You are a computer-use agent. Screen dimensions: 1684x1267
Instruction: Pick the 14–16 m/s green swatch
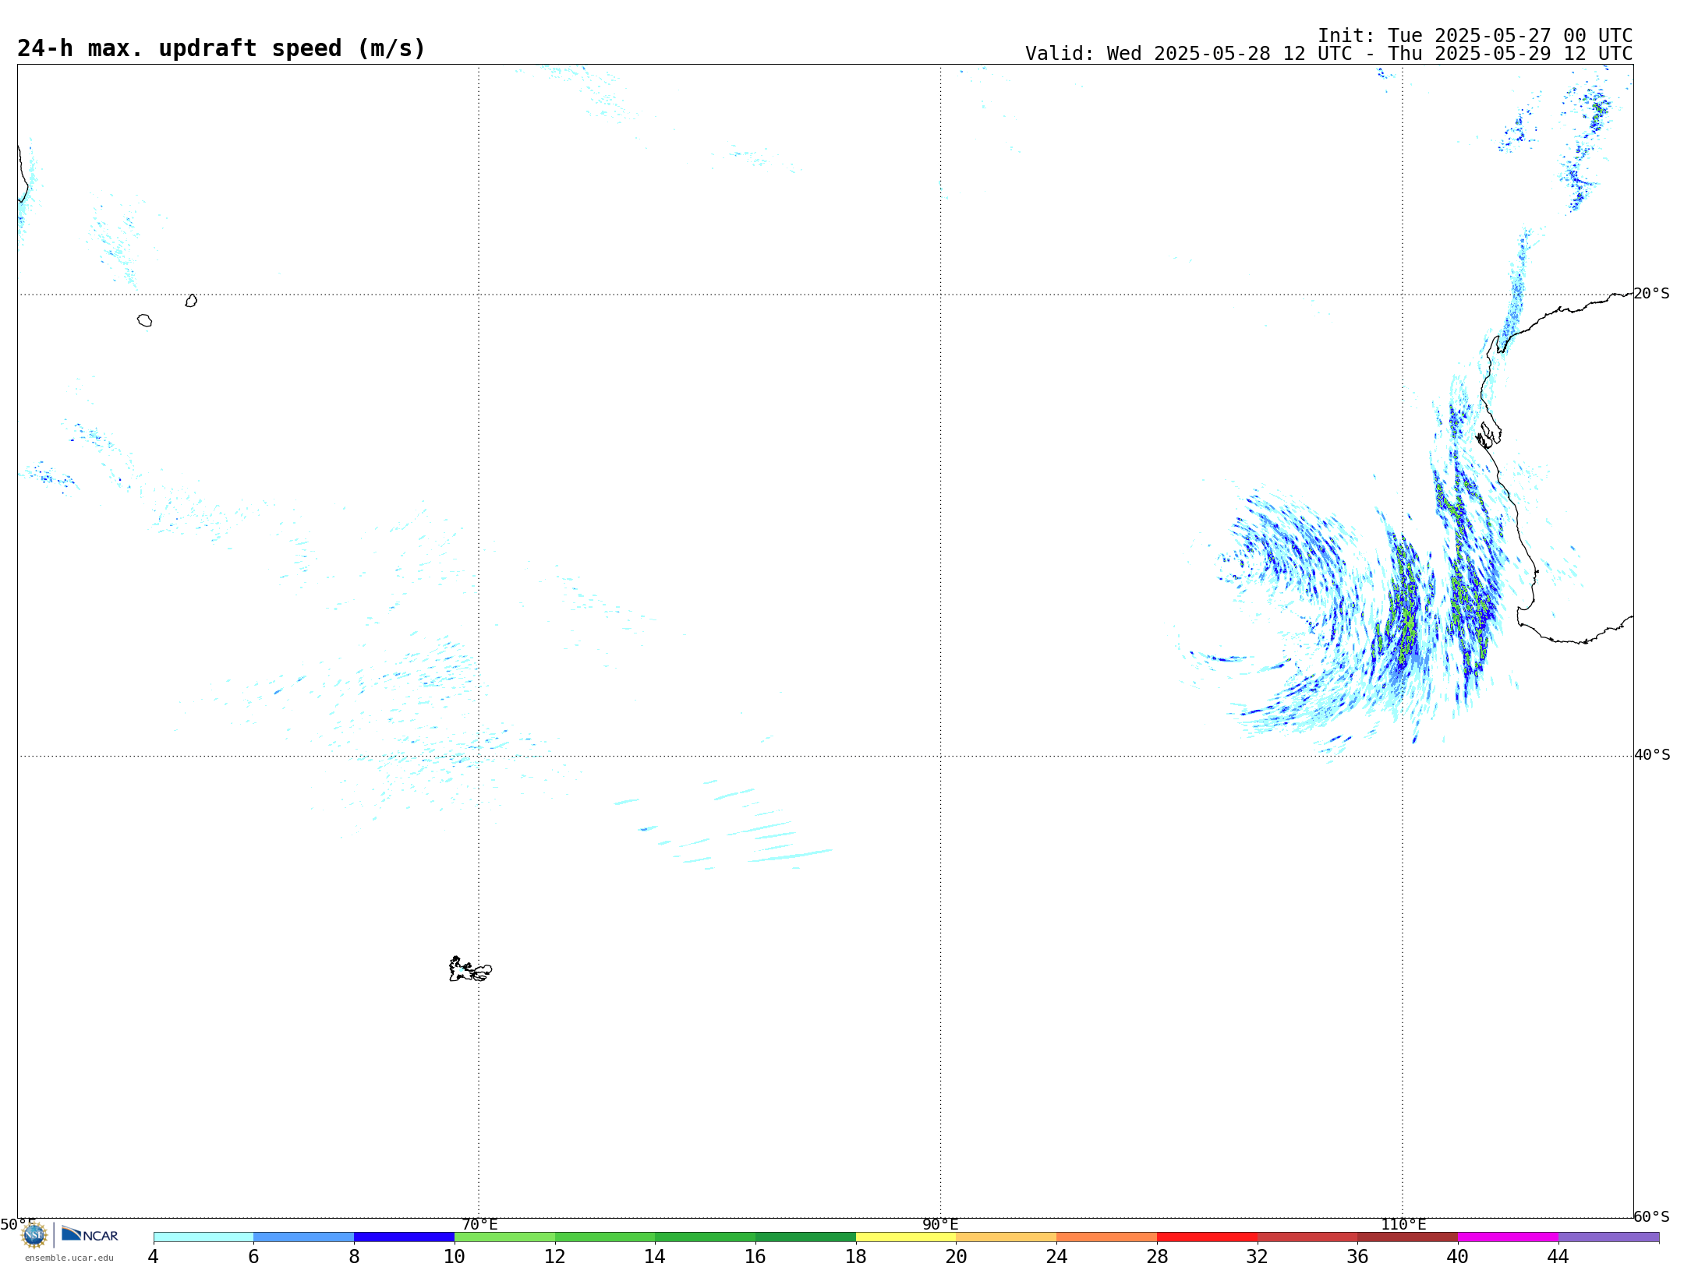click(x=706, y=1237)
